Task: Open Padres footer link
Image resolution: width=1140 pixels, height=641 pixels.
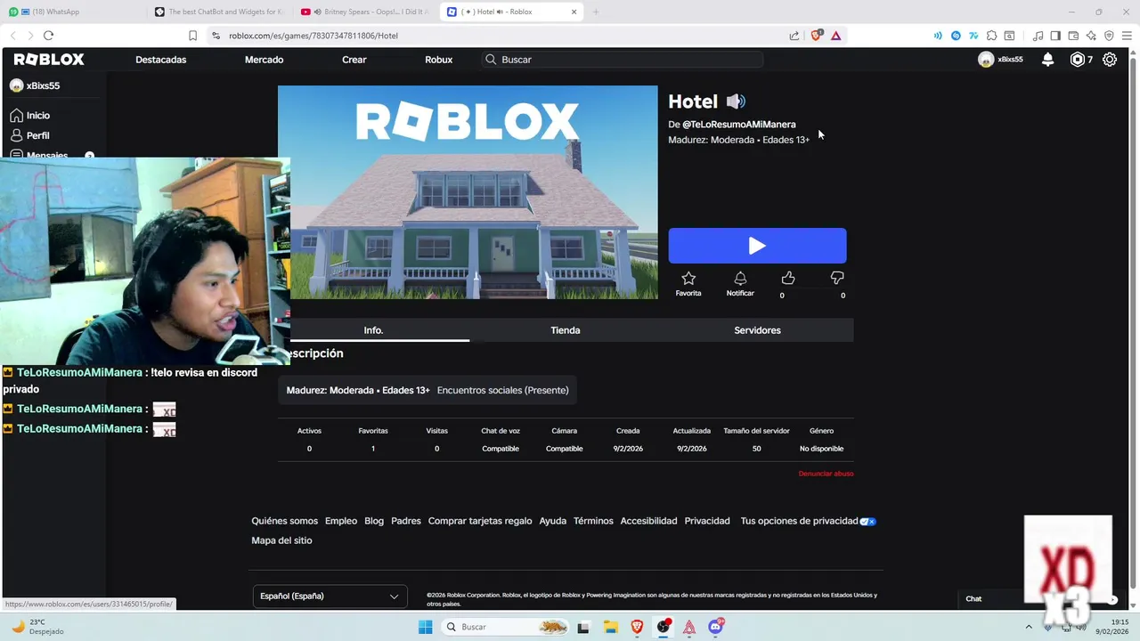Action: (406, 521)
